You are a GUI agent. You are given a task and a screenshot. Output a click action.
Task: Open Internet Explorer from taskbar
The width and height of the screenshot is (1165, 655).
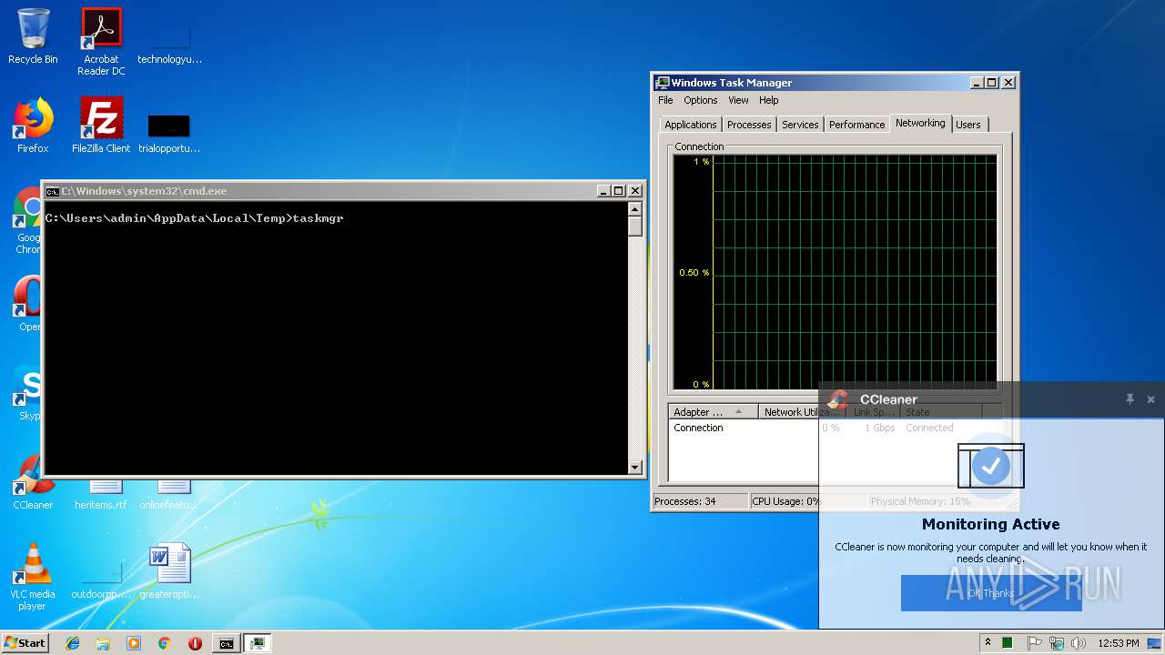point(73,643)
